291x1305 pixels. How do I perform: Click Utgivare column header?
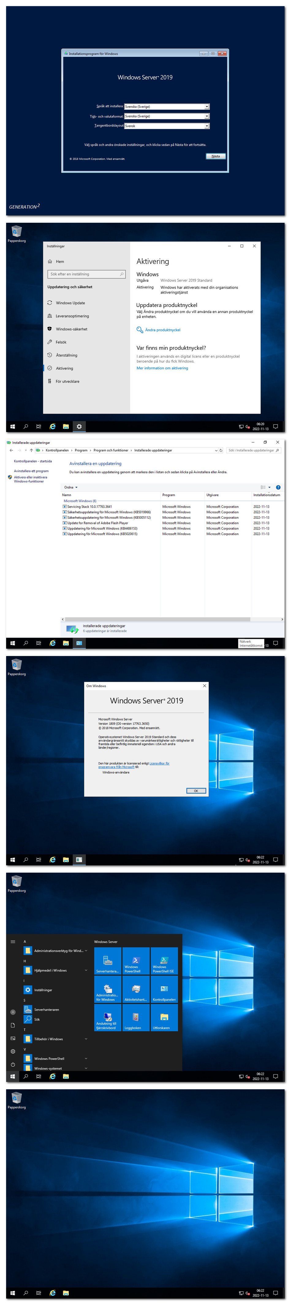228,495
